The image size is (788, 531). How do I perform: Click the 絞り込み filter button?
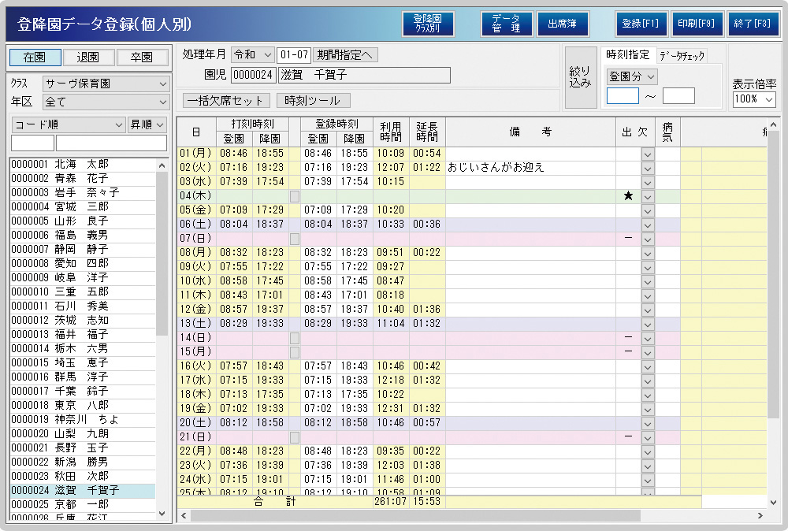click(x=580, y=77)
